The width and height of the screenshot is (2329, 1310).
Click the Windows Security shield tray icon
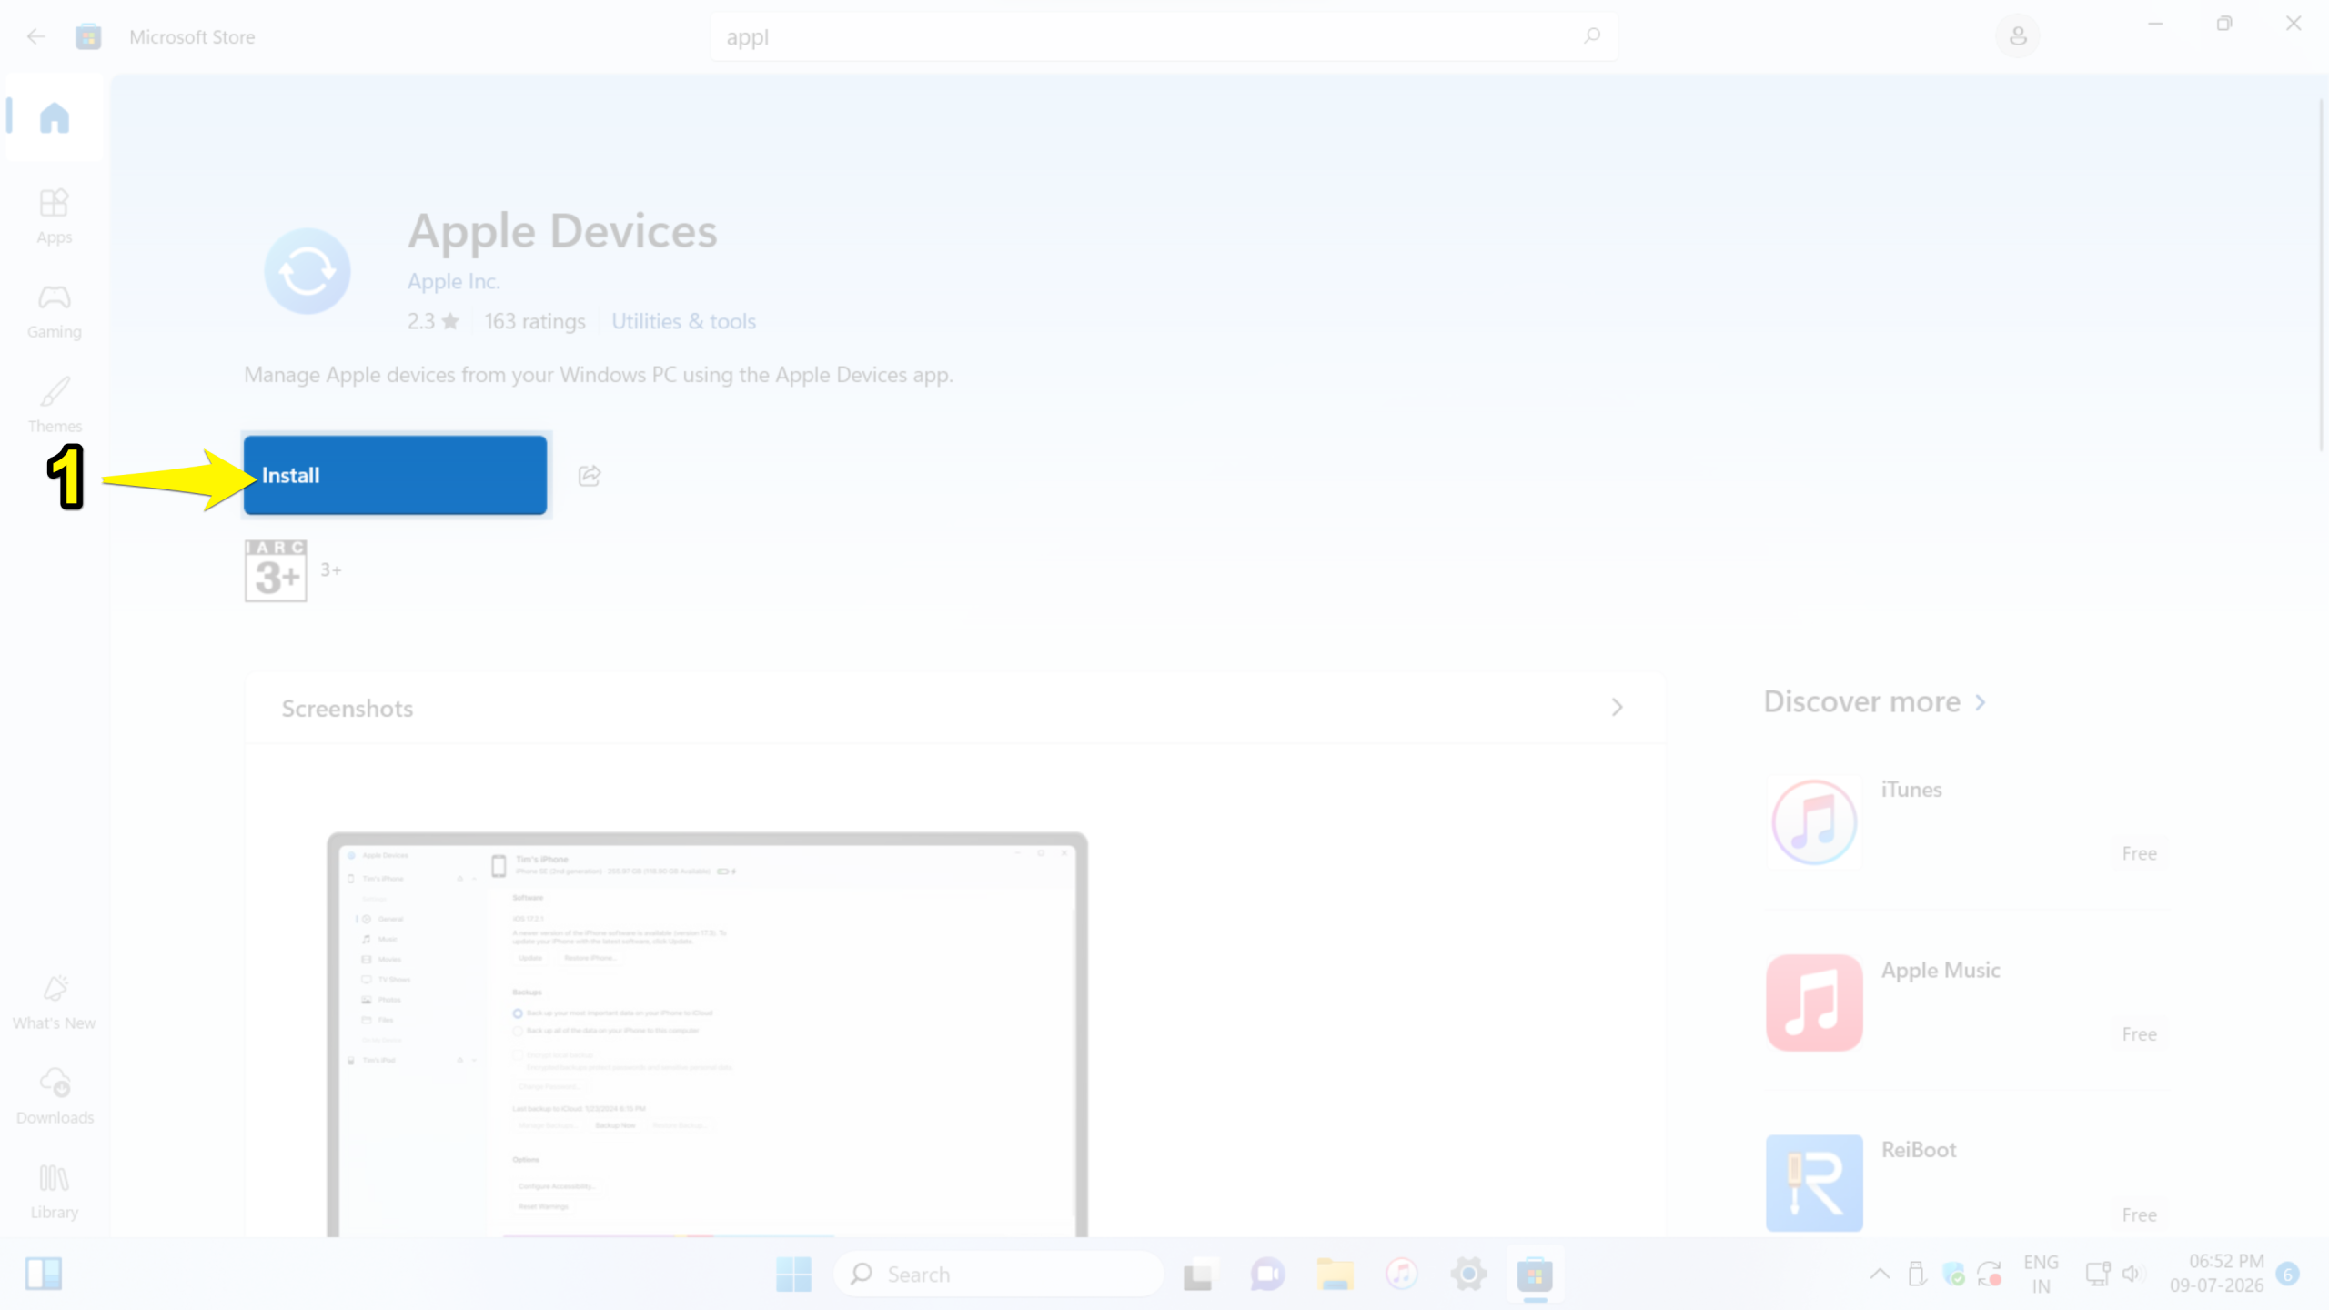tap(1953, 1274)
